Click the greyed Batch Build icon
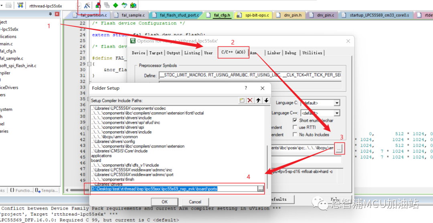Image resolution: width=433 pixels, height=223 pixels. (x=8, y=5)
